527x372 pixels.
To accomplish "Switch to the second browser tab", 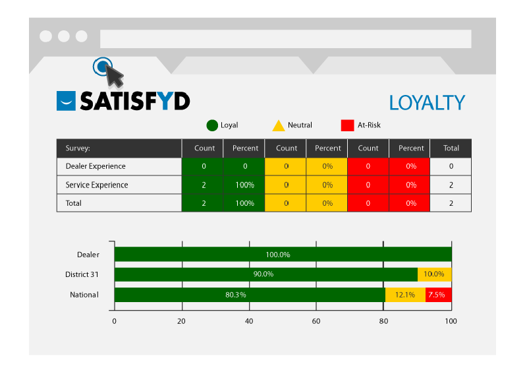I will 242,65.
